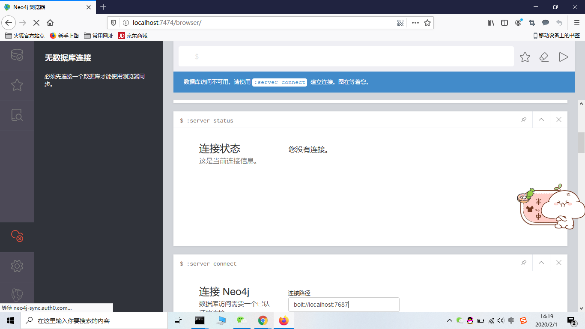
Task: Click the :server connect command link
Action: click(x=280, y=82)
